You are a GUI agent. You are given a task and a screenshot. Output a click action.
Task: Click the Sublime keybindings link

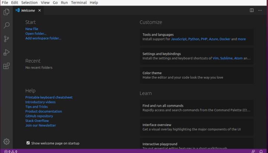[226, 58]
